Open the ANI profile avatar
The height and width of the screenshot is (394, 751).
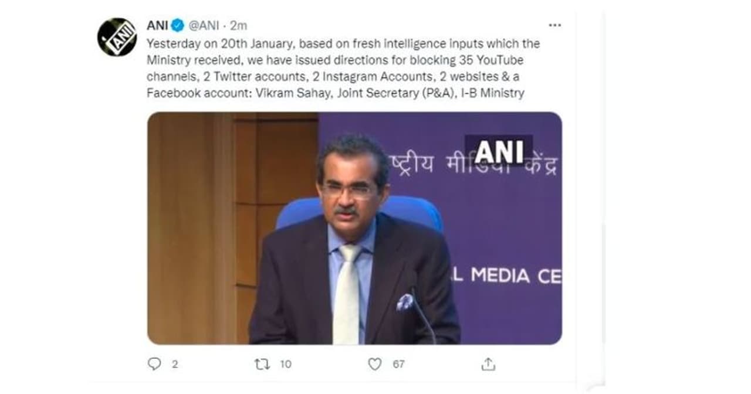(117, 37)
